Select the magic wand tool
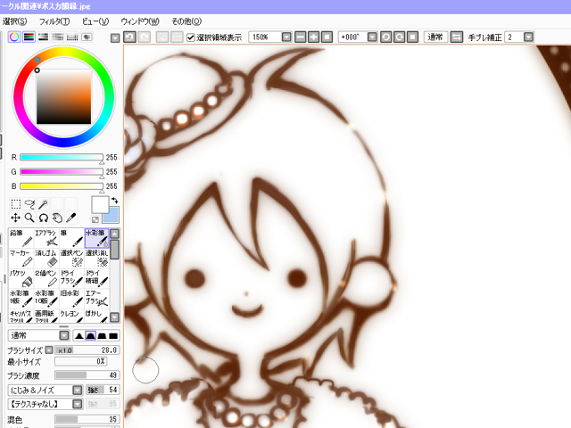The height and width of the screenshot is (428, 571). pyautogui.click(x=44, y=204)
